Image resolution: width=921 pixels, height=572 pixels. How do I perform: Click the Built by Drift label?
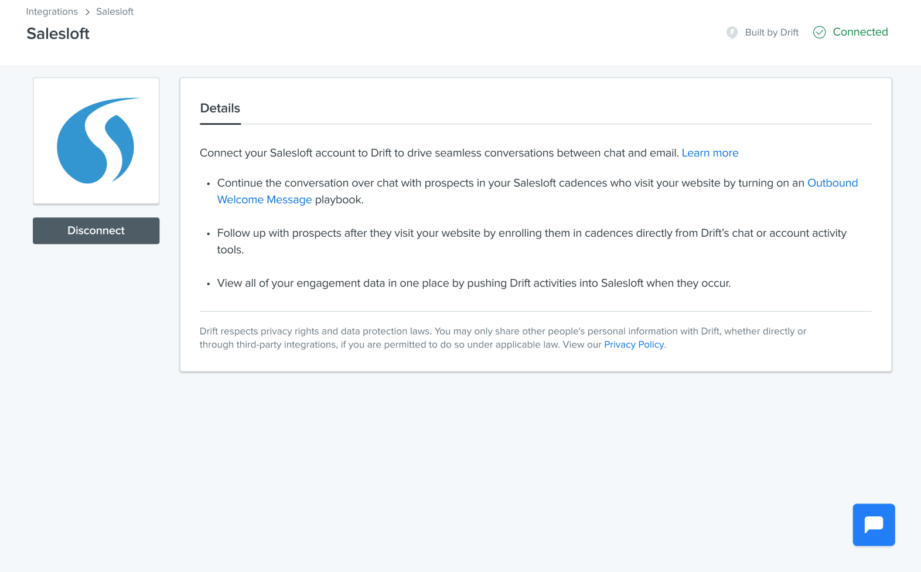point(771,32)
